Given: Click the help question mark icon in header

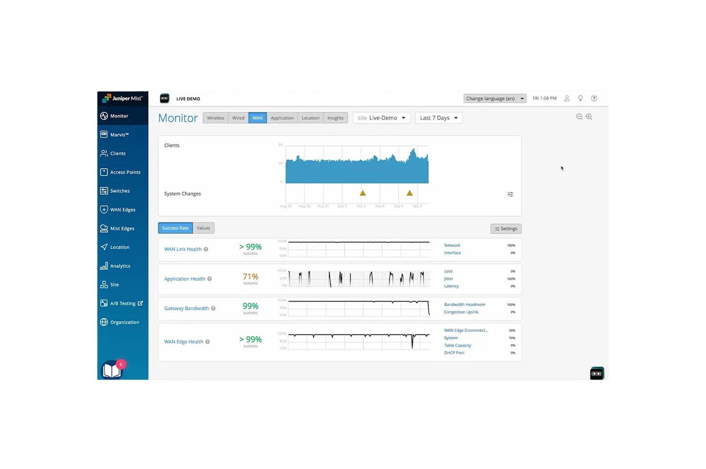Looking at the screenshot, I should (x=594, y=99).
